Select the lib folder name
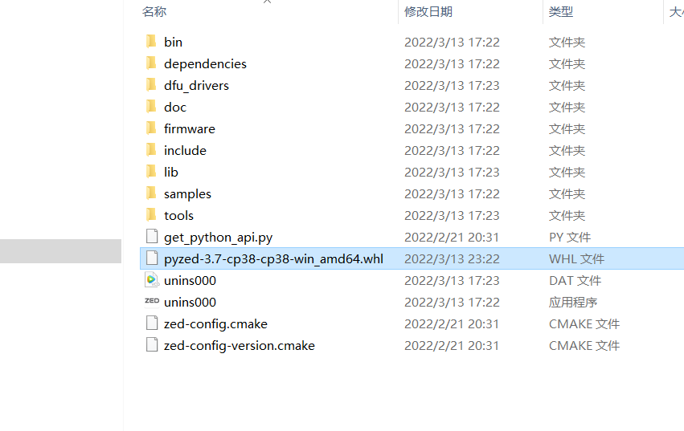This screenshot has height=431, width=684. (x=171, y=172)
